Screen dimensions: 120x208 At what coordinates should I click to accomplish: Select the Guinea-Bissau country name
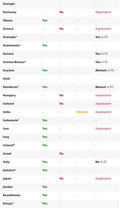click(x=14, y=62)
